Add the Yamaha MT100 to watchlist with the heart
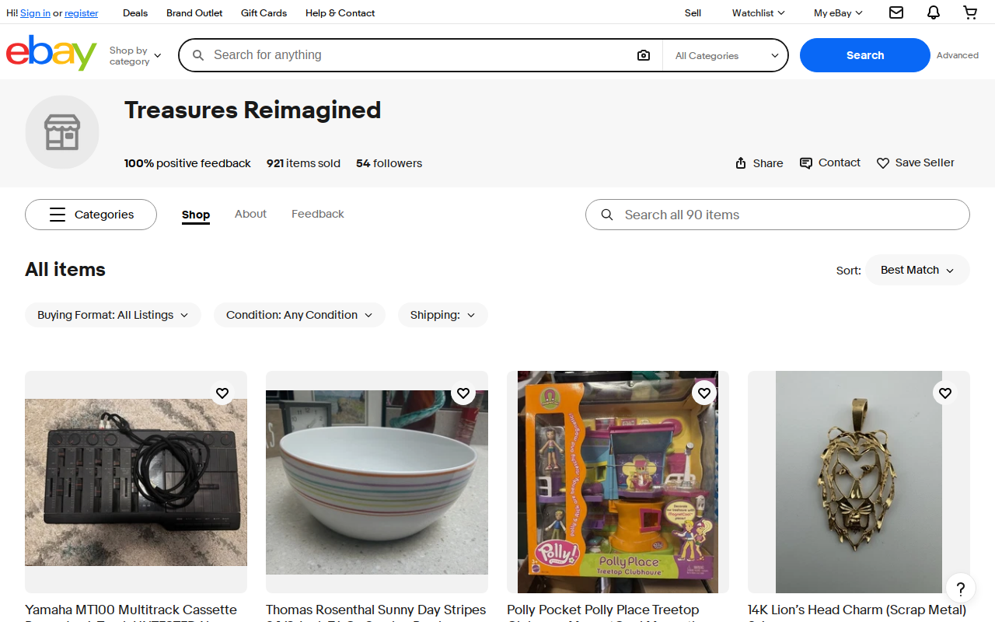995x622 pixels. (x=222, y=393)
